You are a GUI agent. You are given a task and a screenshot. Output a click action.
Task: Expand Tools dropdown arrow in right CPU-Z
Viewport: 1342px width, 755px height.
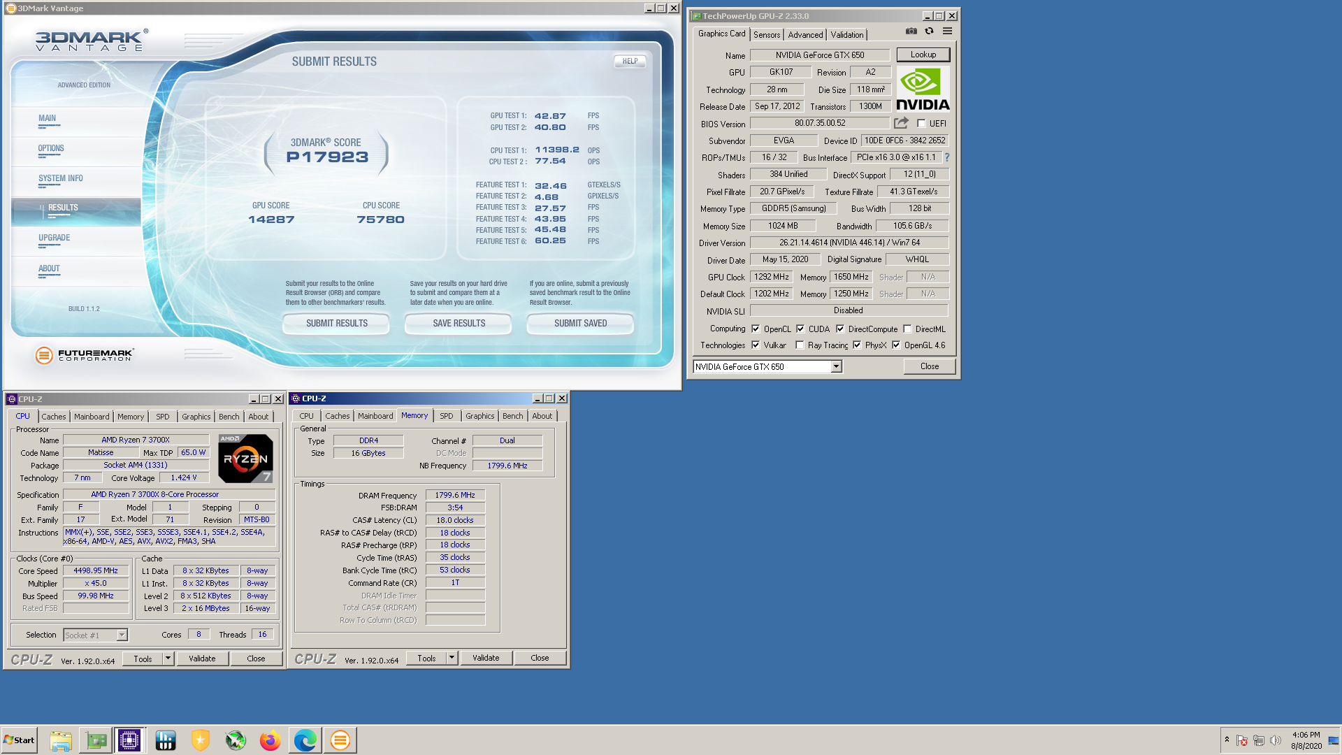pos(452,658)
